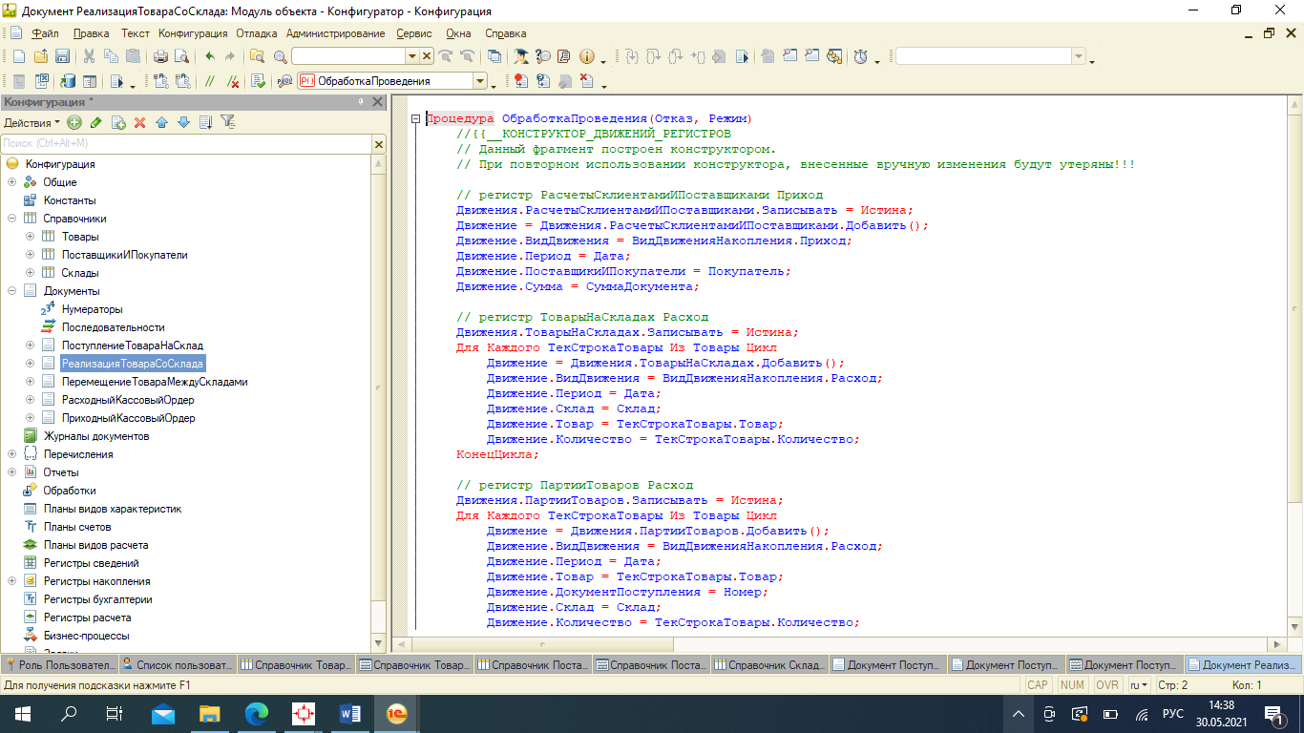Open the Конфигурация menu
The height and width of the screenshot is (733, 1304).
pos(193,33)
